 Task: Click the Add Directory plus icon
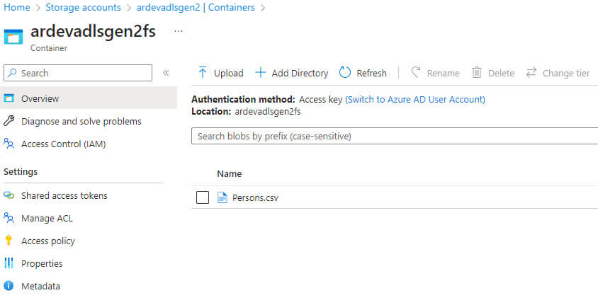[x=261, y=73]
